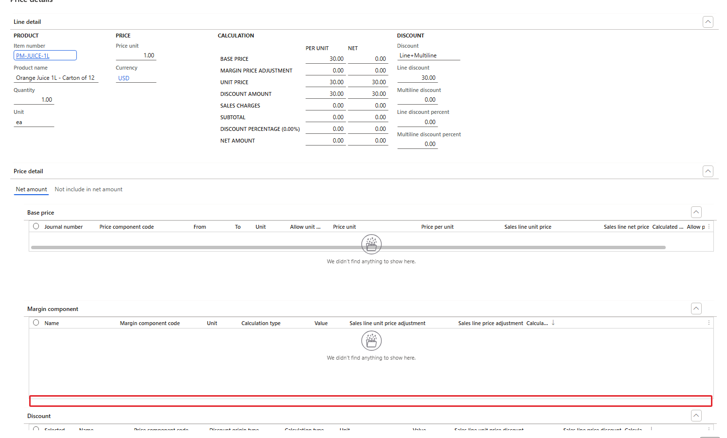The width and height of the screenshot is (727, 438).
Task: Click the Line discount percent field
Action: 418,122
